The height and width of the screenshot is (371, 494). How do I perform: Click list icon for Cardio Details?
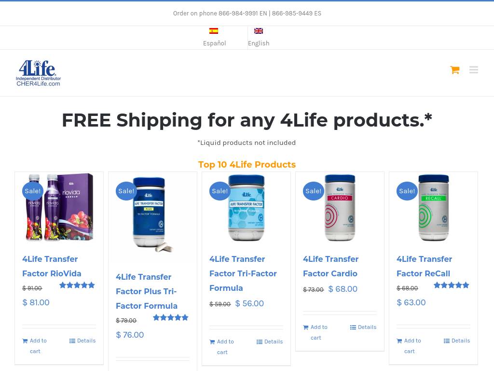click(353, 328)
